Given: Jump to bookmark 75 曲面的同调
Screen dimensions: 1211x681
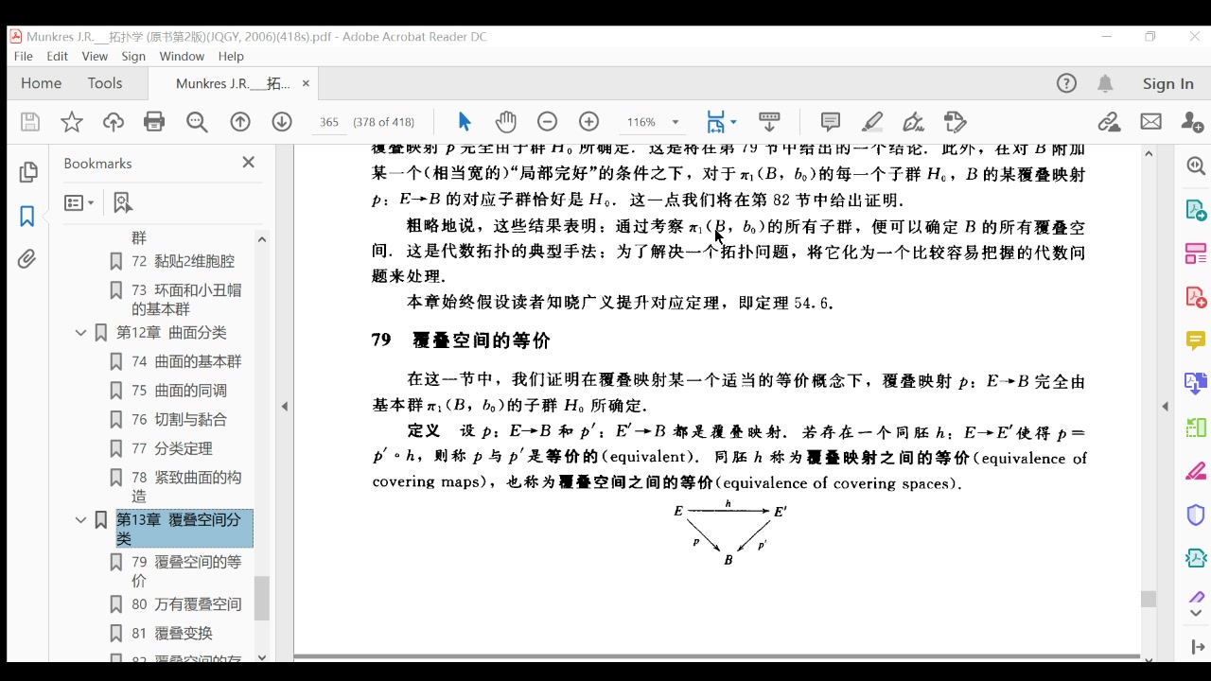Looking at the screenshot, I should [x=179, y=391].
